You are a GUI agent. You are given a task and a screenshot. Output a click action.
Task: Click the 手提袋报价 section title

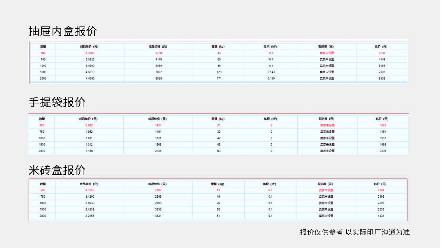tap(57, 102)
